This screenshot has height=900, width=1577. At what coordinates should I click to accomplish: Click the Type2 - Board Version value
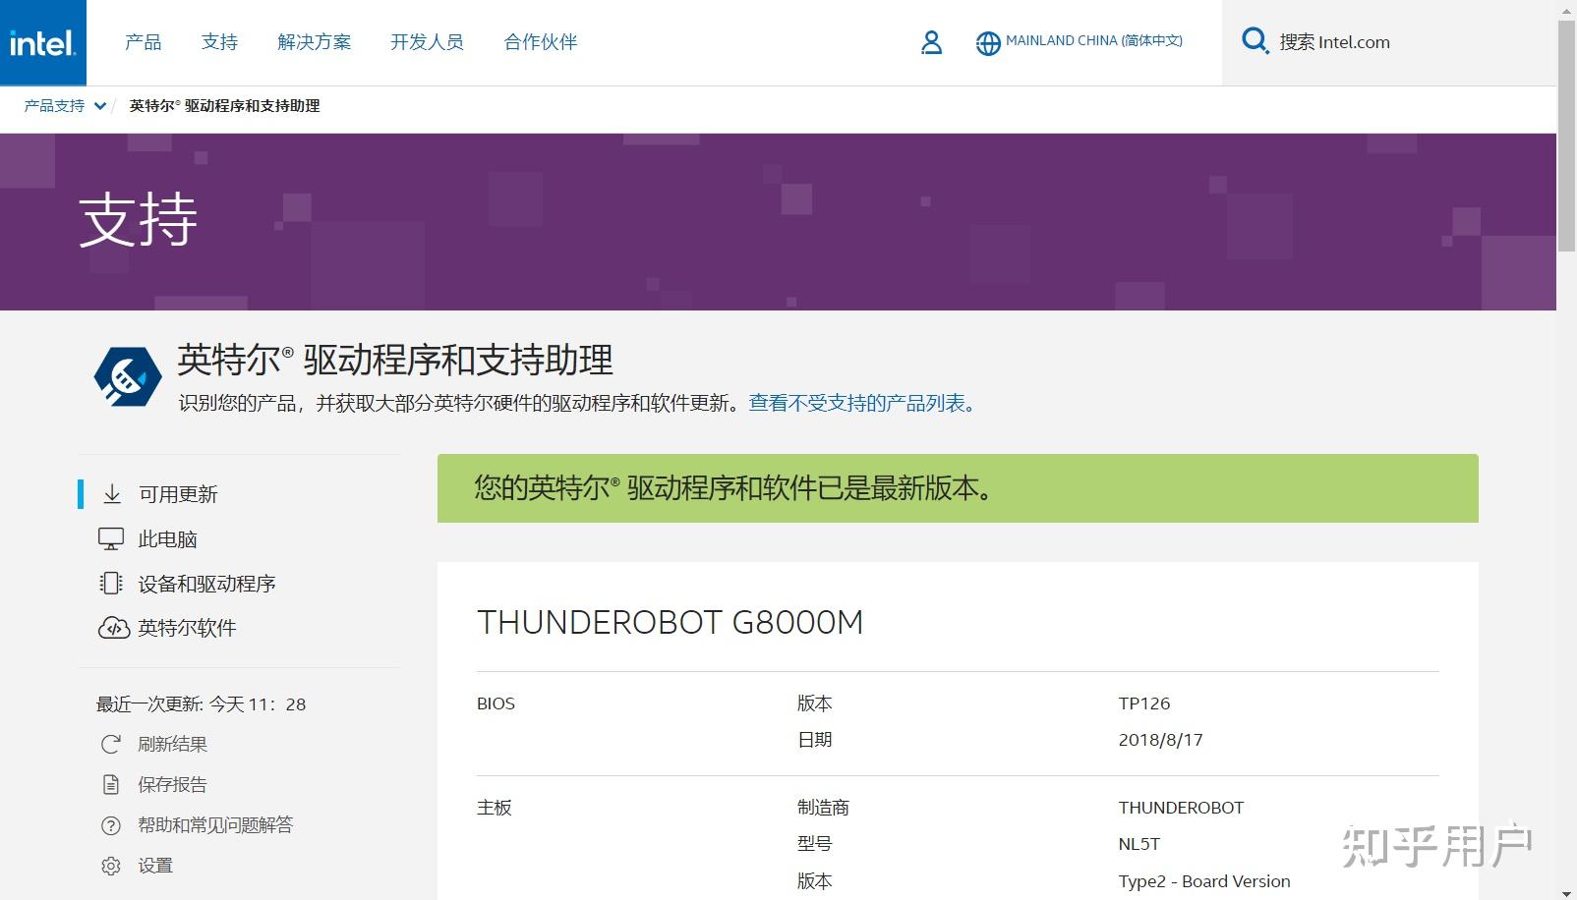pyautogui.click(x=1204, y=881)
